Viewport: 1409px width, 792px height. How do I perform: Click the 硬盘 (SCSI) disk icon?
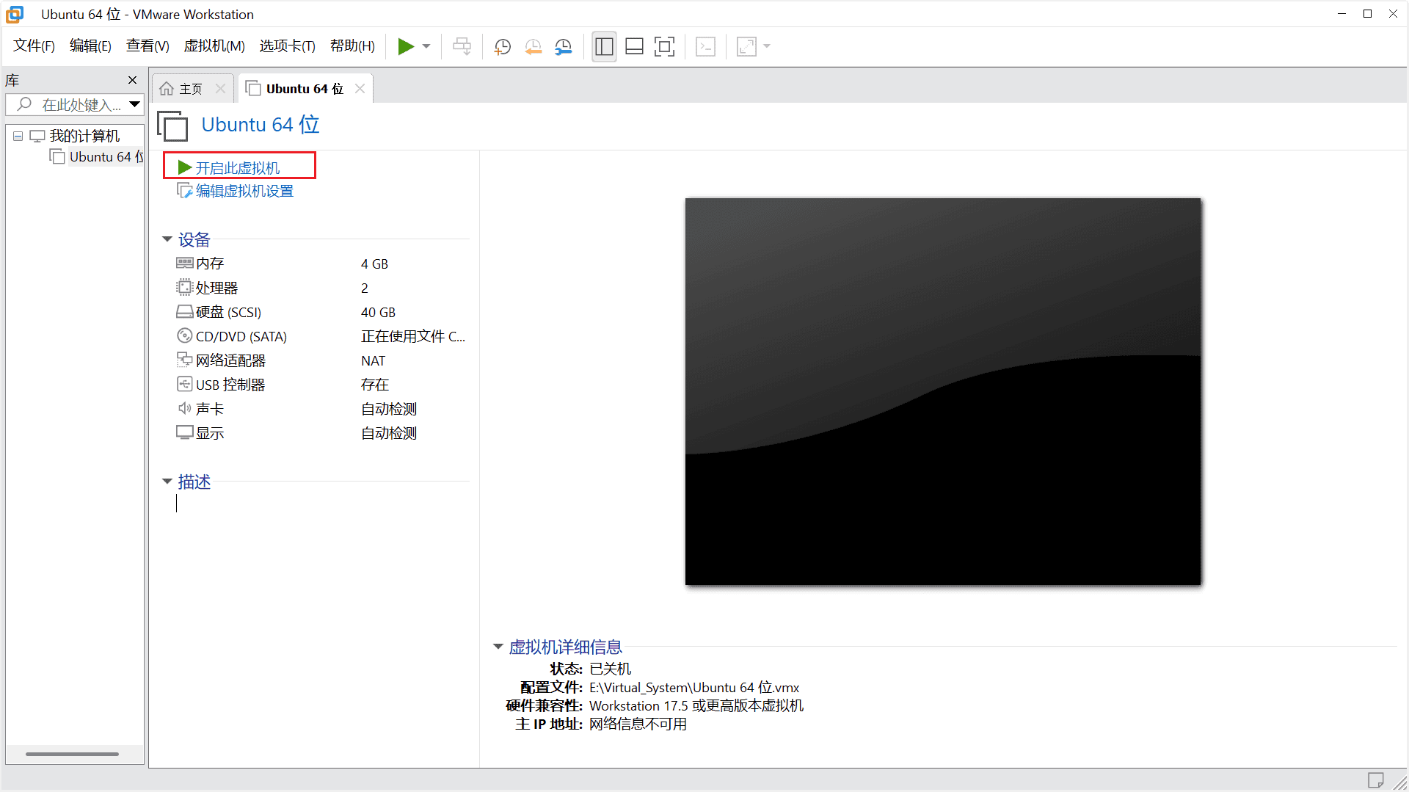coord(184,312)
